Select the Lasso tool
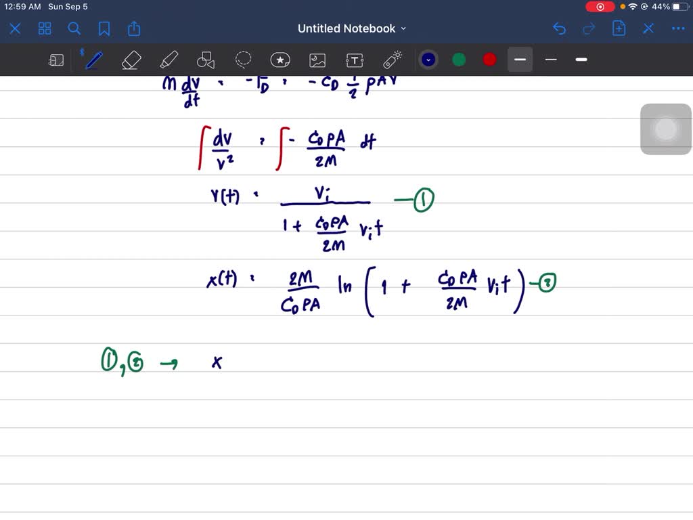The image size is (693, 520). 243,60
